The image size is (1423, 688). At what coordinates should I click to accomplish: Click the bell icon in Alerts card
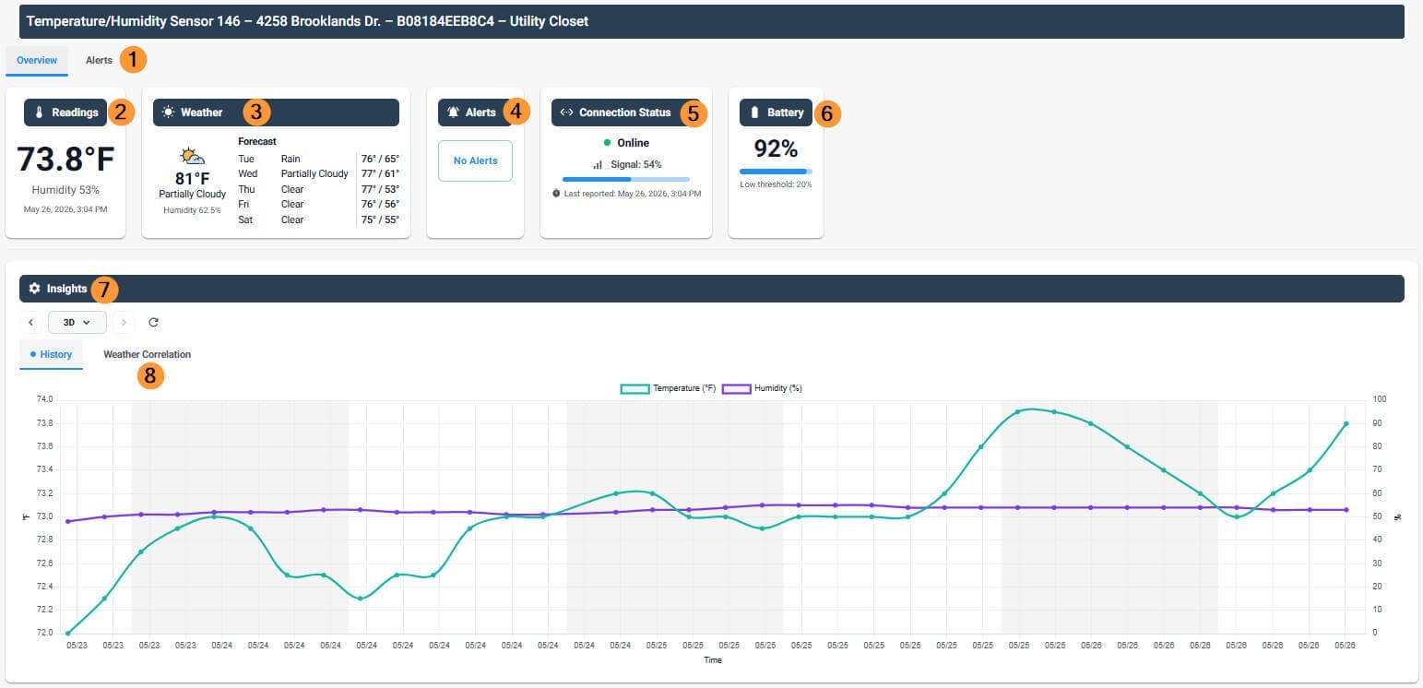(453, 113)
